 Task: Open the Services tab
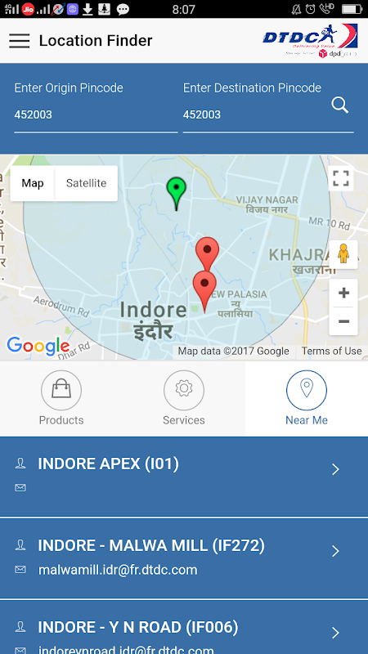183,398
